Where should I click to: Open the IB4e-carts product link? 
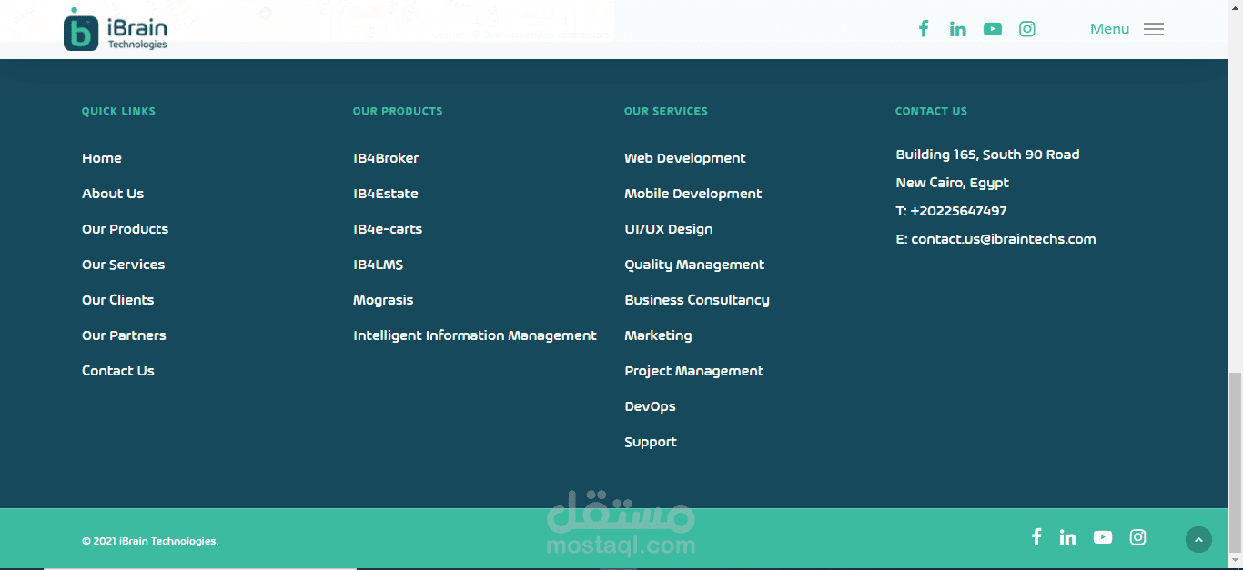pos(388,229)
